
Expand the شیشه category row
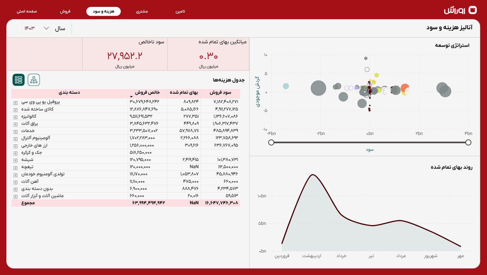[x=16, y=161]
